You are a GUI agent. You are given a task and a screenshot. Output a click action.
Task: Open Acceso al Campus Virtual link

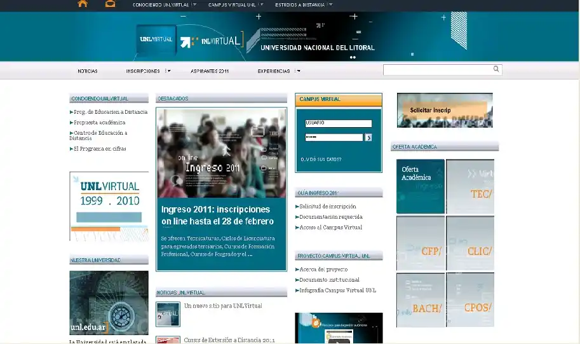pyautogui.click(x=328, y=227)
